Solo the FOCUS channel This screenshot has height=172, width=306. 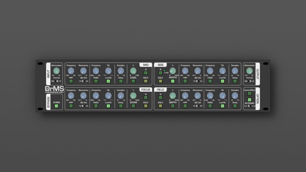pyautogui.click(x=146, y=106)
